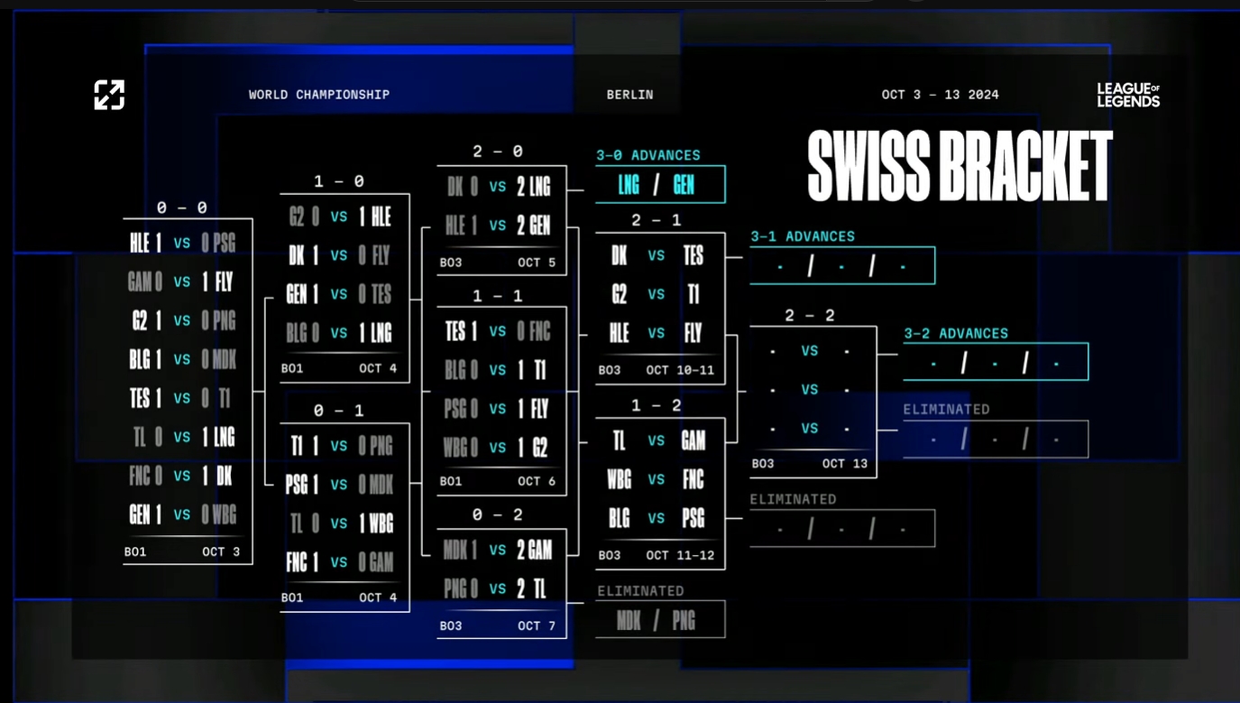The image size is (1240, 703).
Task: Click DK in the 'FNC 0 vs 1 DK' match
Action: 223,476
